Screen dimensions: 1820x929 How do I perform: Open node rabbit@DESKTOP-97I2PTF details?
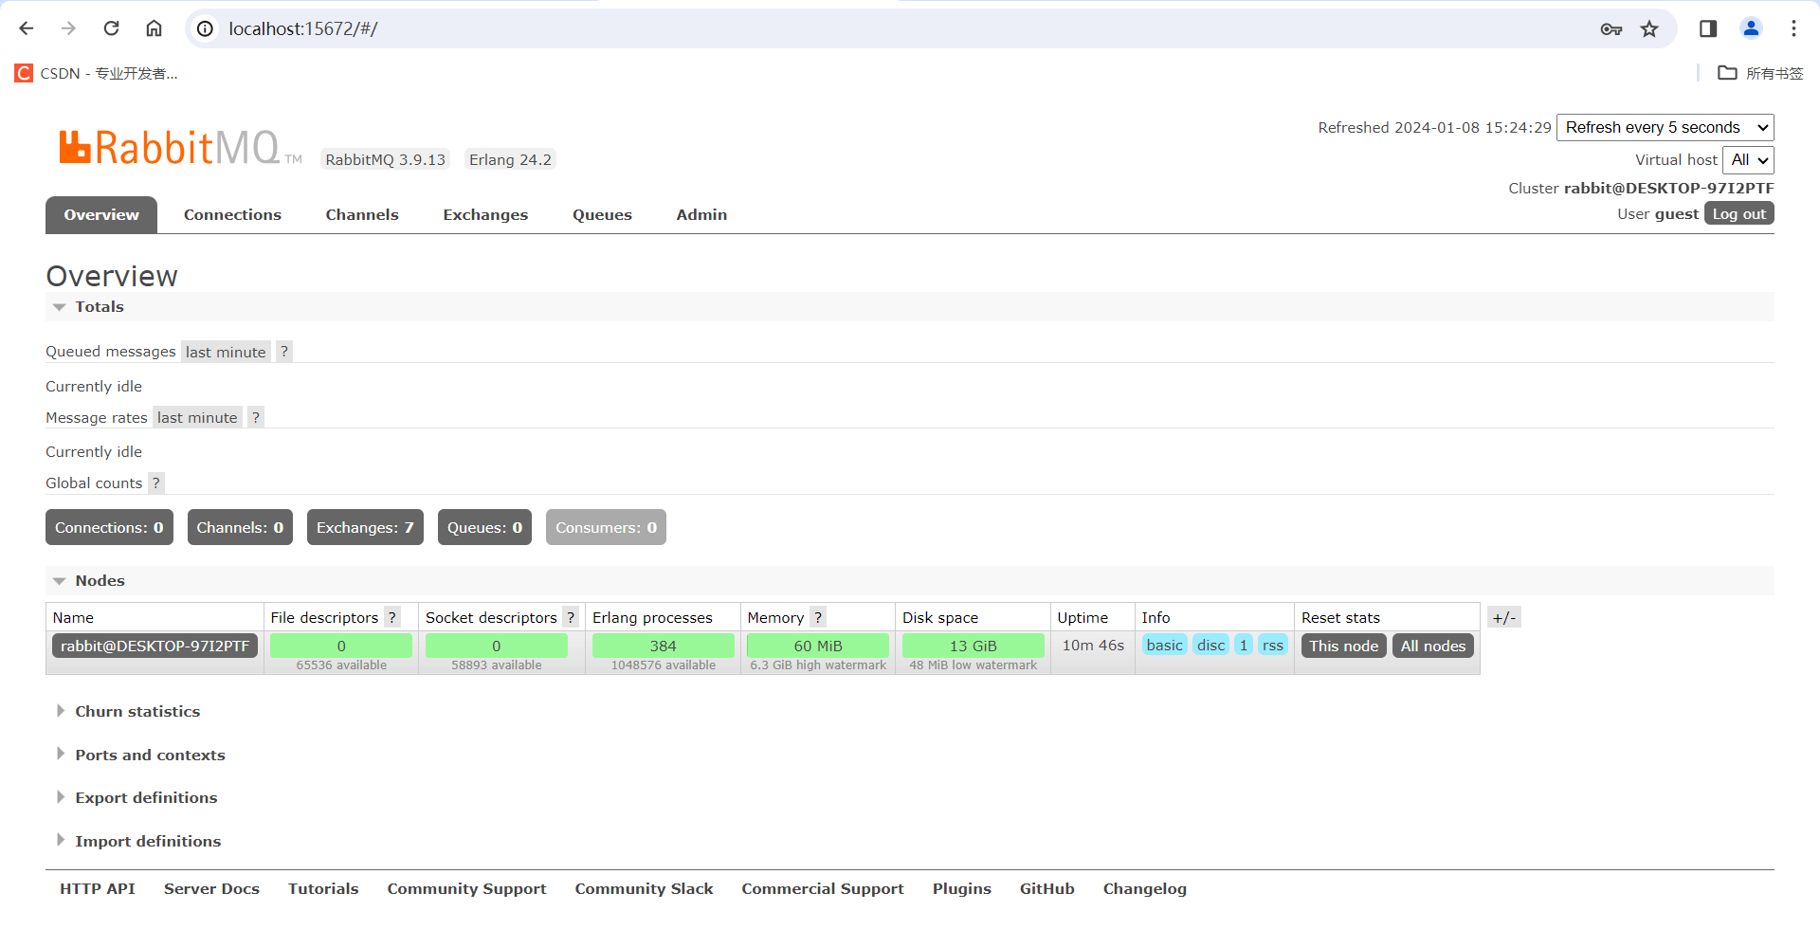155,646
